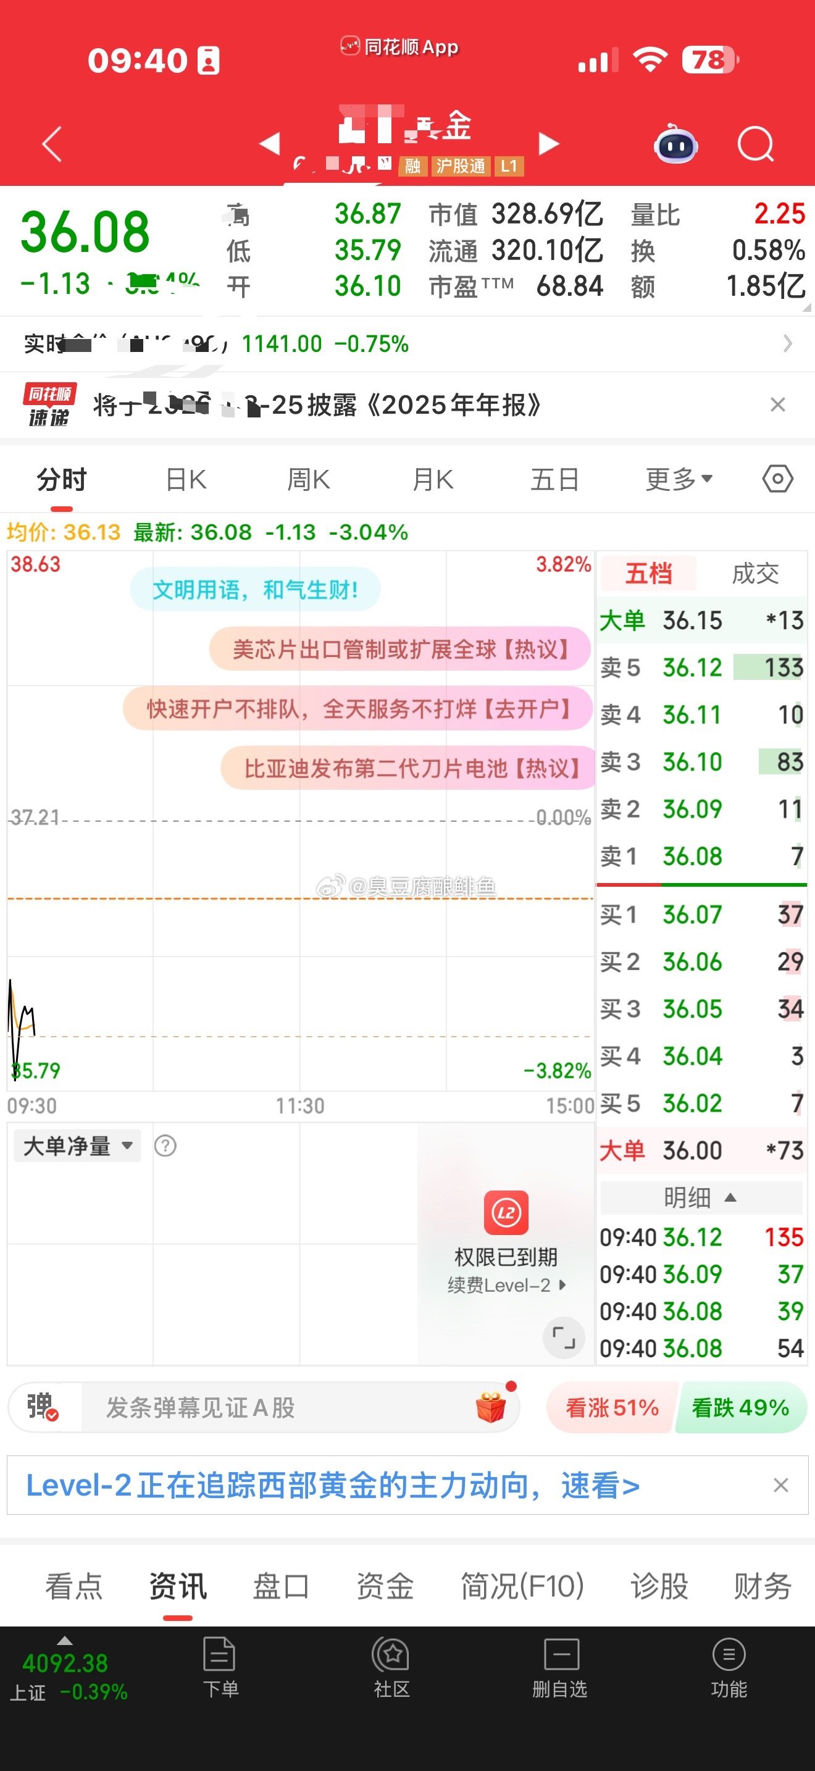The height and width of the screenshot is (1771, 815).
Task: Open the 盘口 section tab
Action: (x=281, y=1586)
